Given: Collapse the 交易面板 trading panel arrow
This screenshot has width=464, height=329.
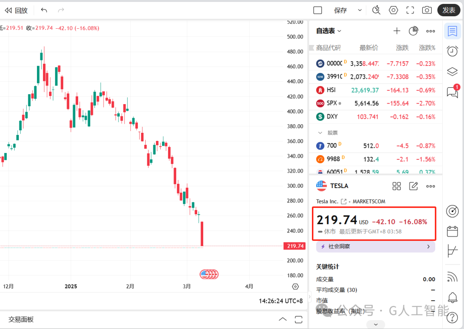Looking at the screenshot, I should coord(283,319).
